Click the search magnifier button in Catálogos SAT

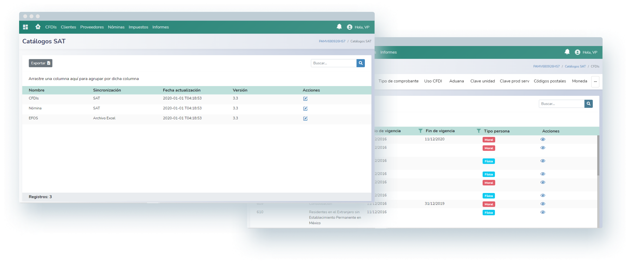360,63
